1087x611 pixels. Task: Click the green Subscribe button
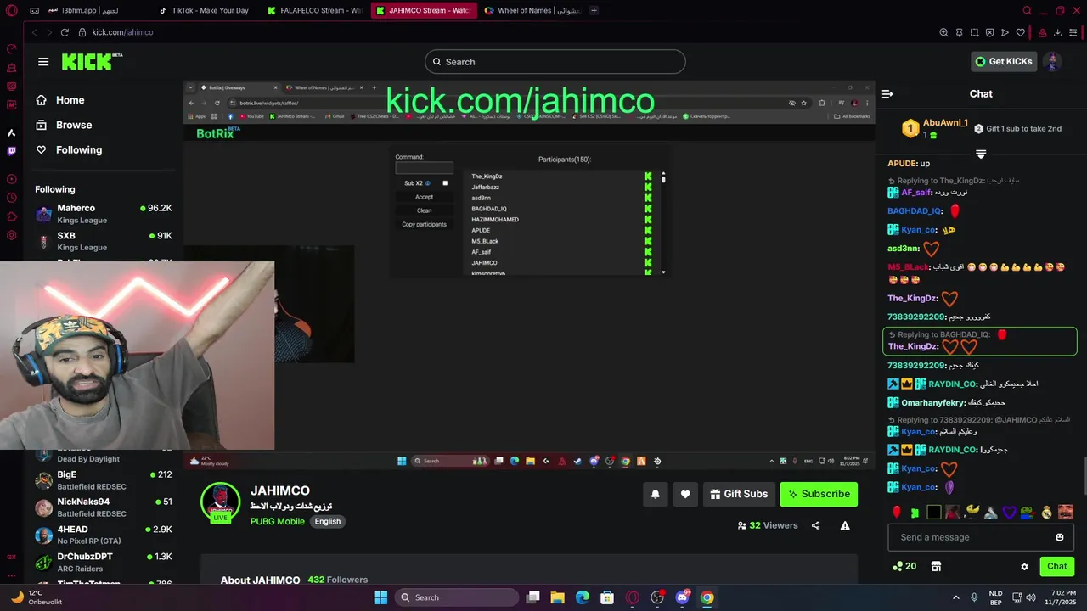tap(819, 494)
